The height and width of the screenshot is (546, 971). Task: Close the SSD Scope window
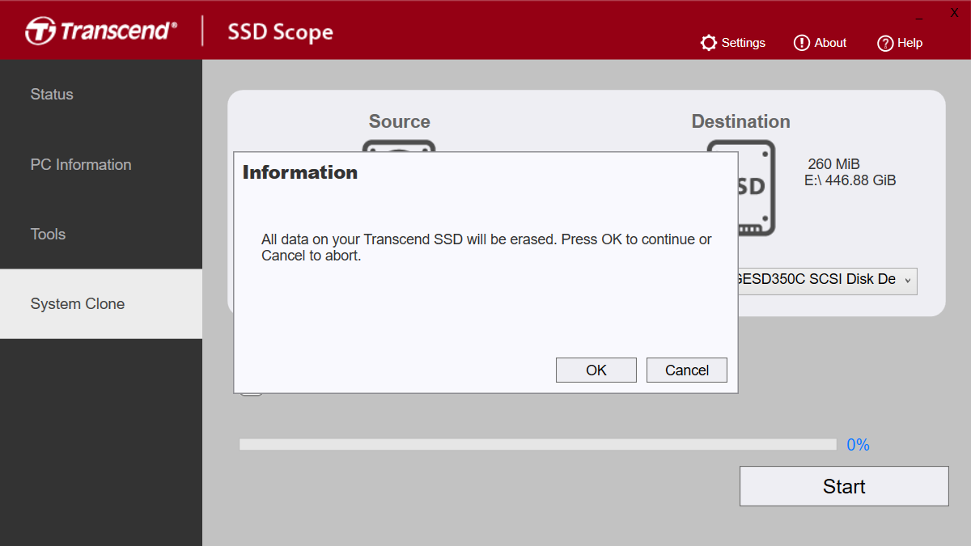pyautogui.click(x=954, y=12)
